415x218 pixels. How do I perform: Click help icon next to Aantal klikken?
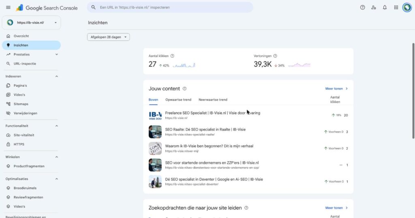[x=172, y=56]
